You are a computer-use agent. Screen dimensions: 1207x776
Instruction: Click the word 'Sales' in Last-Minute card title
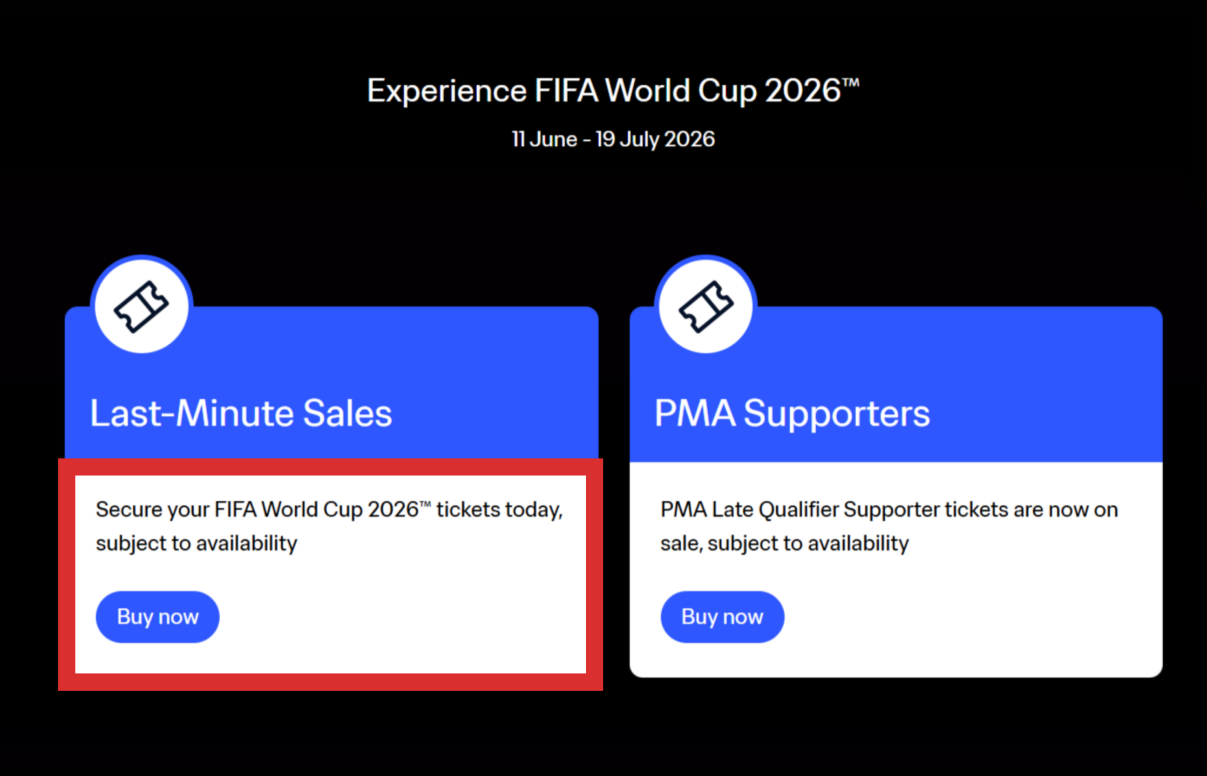point(347,413)
